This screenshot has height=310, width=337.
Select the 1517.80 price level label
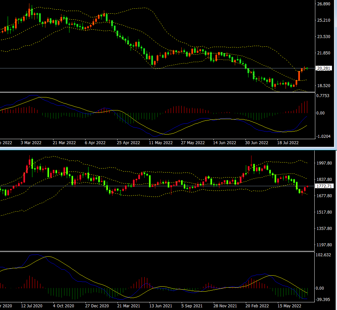click(x=325, y=212)
